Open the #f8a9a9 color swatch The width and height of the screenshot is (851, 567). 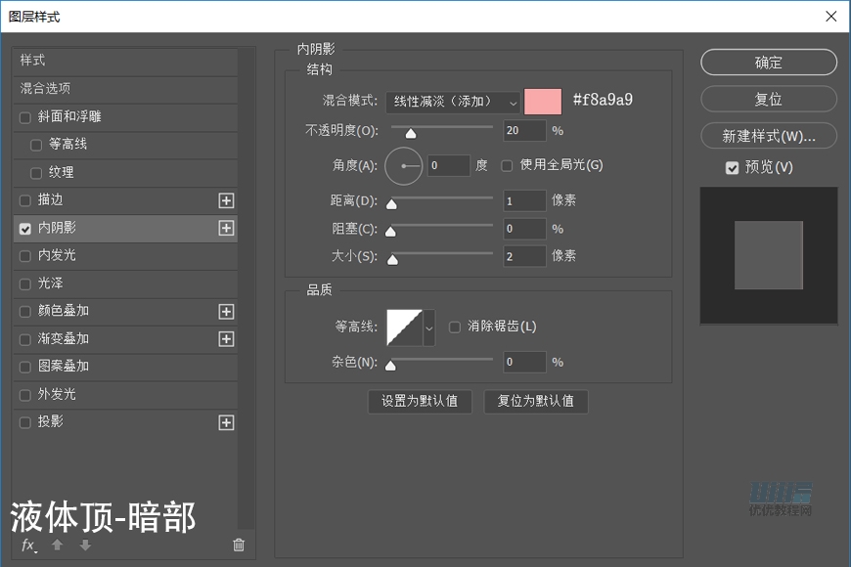(x=544, y=102)
